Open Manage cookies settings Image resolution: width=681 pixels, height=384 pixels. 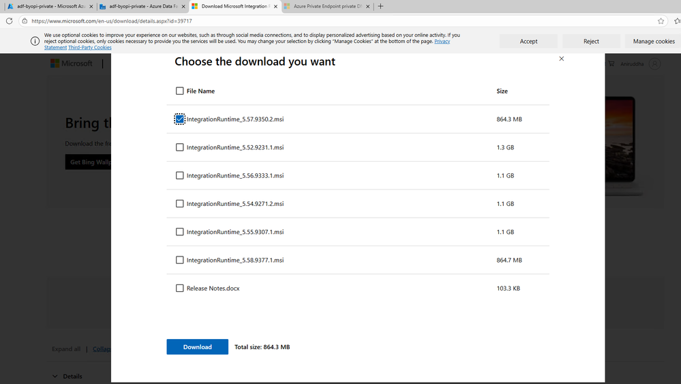click(654, 42)
